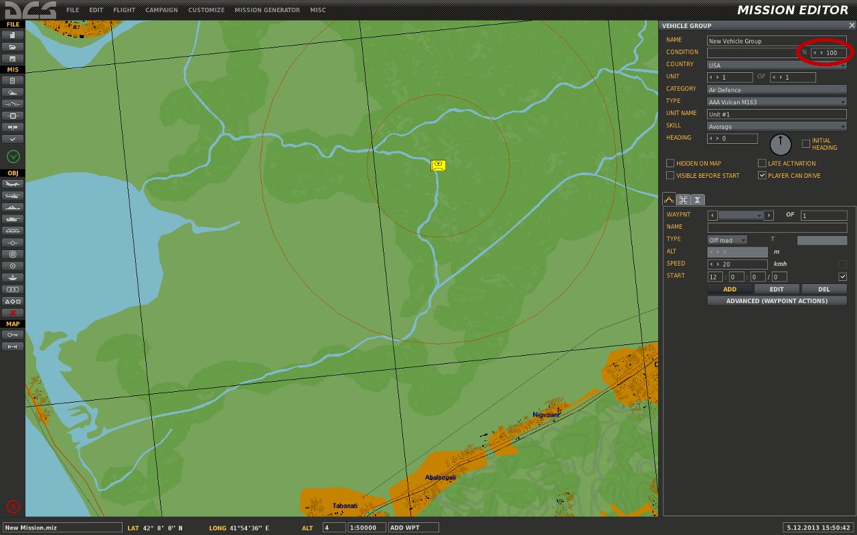Enable the Hidden On Map checkbox
Screen dimensions: 857x535
click(670, 163)
